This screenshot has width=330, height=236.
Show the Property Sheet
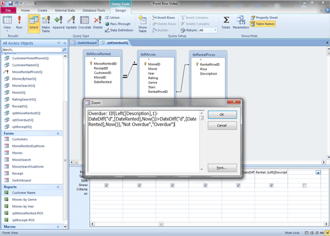tap(264, 18)
